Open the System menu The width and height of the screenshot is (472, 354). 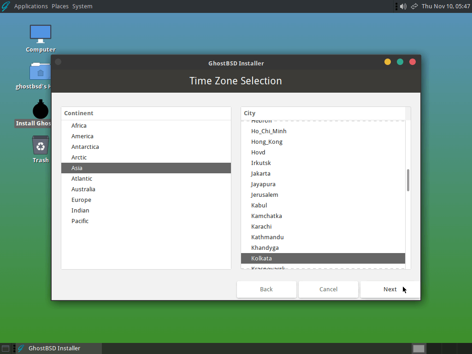(x=82, y=6)
